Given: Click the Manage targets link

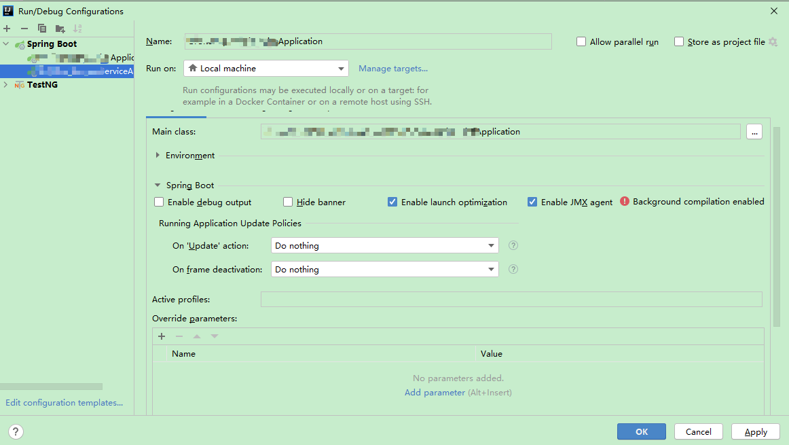Looking at the screenshot, I should coord(393,69).
